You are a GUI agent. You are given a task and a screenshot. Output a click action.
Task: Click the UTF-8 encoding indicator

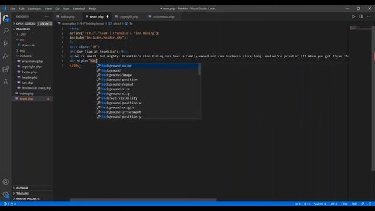tap(333, 204)
